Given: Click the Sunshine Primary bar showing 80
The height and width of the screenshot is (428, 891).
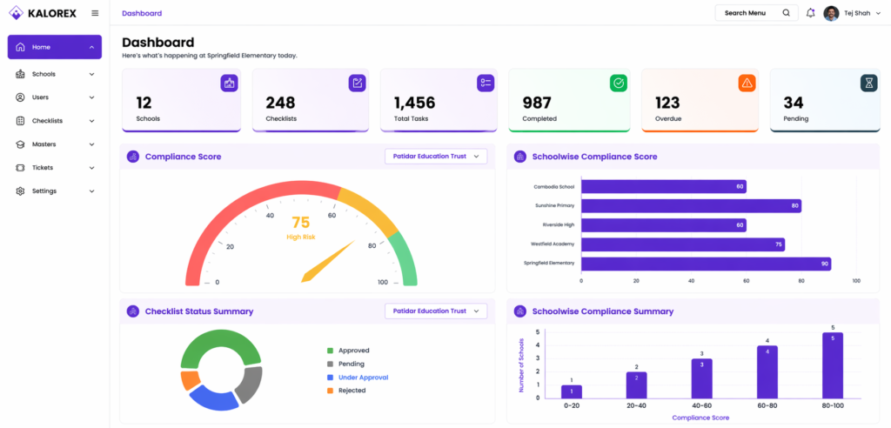Looking at the screenshot, I should tap(691, 206).
